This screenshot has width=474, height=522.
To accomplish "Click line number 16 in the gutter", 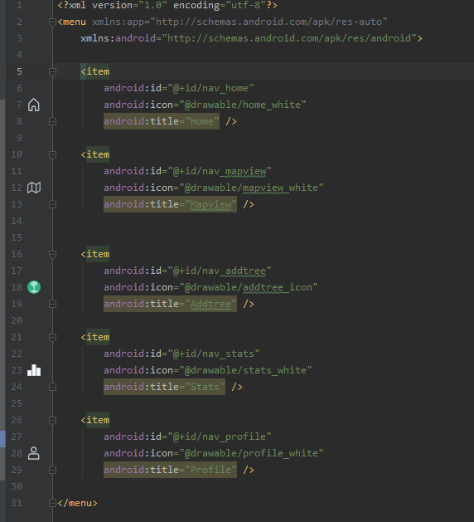I will pyautogui.click(x=17, y=254).
